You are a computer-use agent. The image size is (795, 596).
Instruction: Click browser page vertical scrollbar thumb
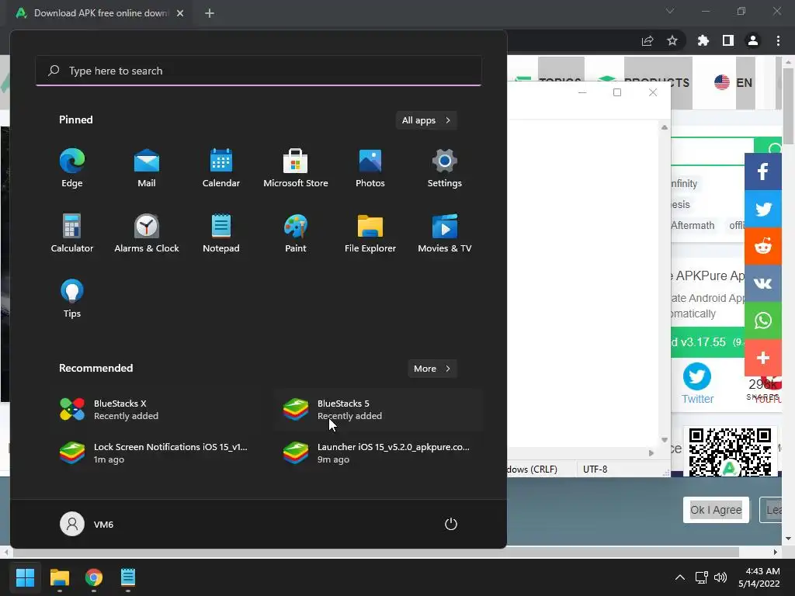[789, 106]
